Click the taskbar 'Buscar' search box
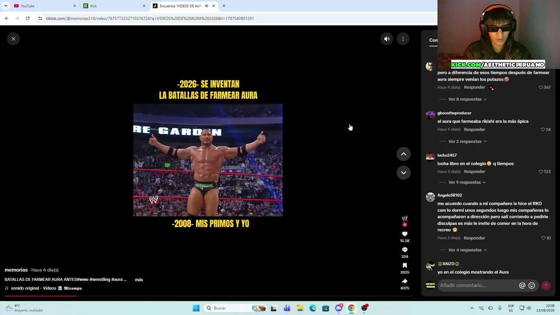The width and height of the screenshot is (560, 315). (x=236, y=308)
